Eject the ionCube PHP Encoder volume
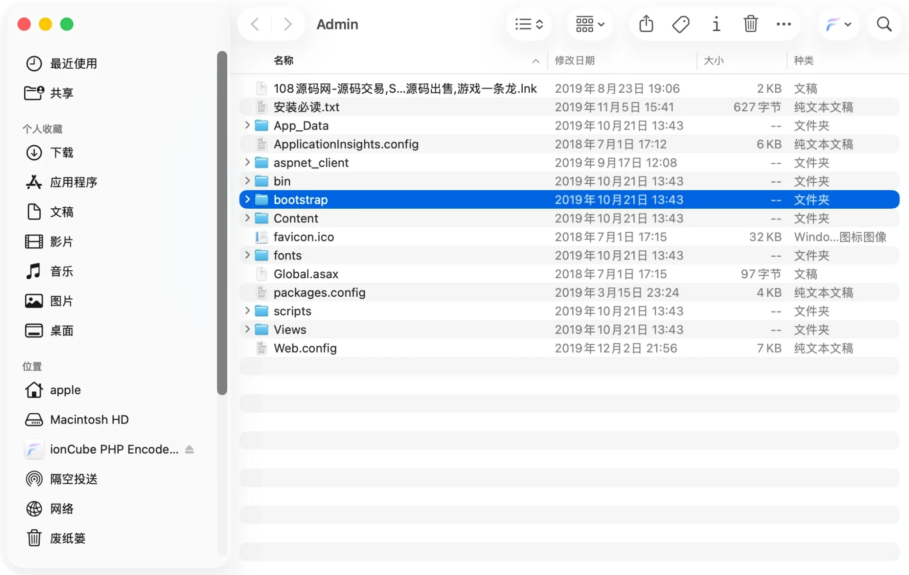 click(189, 450)
